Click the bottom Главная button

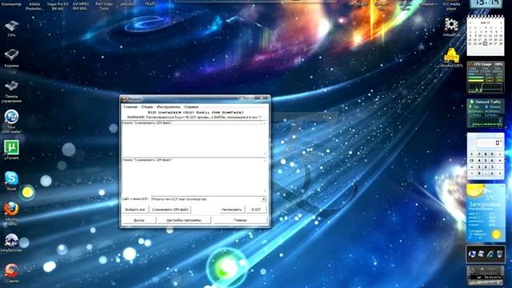pyautogui.click(x=240, y=221)
